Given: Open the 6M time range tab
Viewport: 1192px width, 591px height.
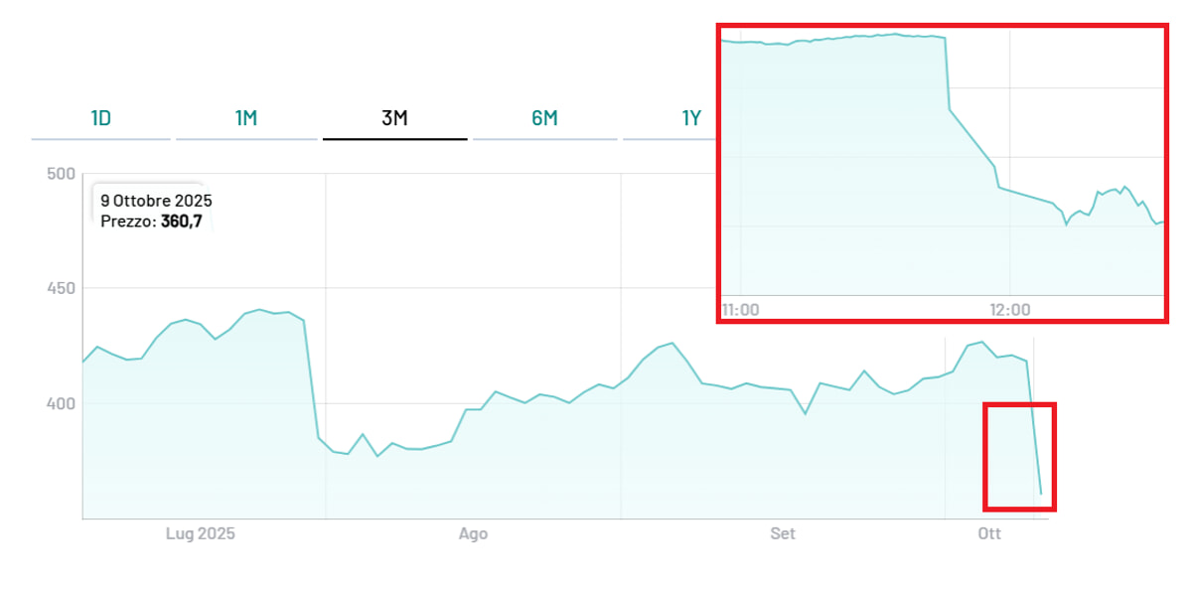Looking at the screenshot, I should pos(544,119).
